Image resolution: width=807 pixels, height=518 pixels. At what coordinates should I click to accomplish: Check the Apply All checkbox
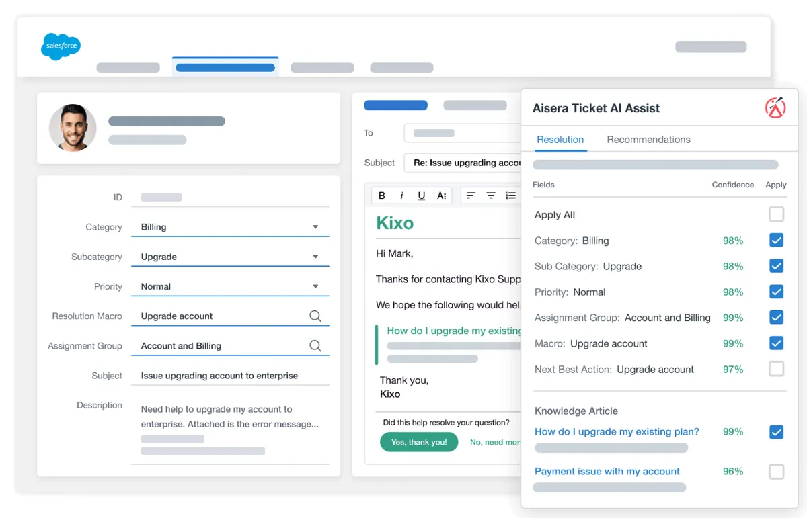(776, 214)
